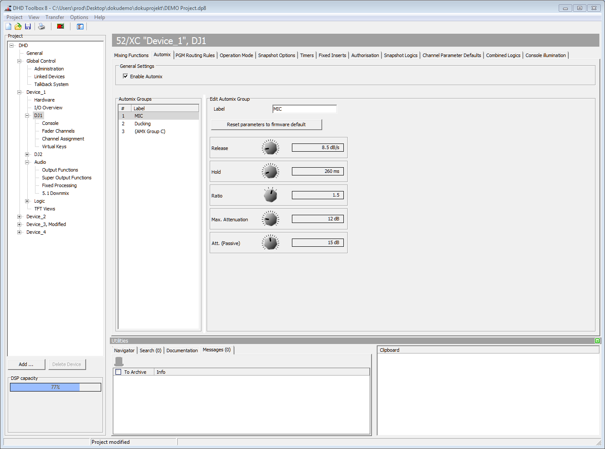Click the archive icon above the Messages list
Screen dimensions: 605x449
coord(118,361)
